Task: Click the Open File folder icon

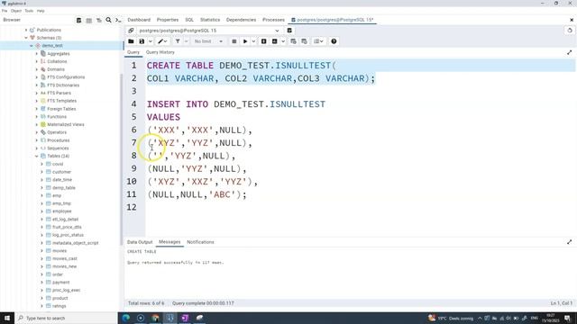Action: [x=131, y=41]
